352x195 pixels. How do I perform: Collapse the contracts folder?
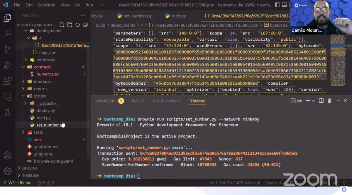43,67
